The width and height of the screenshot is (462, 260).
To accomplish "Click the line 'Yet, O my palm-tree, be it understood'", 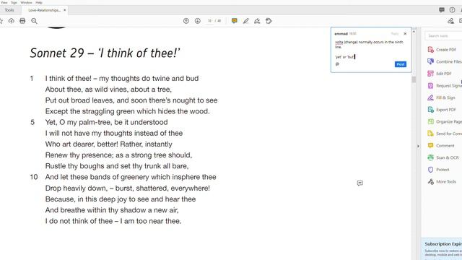I will [x=106, y=122].
